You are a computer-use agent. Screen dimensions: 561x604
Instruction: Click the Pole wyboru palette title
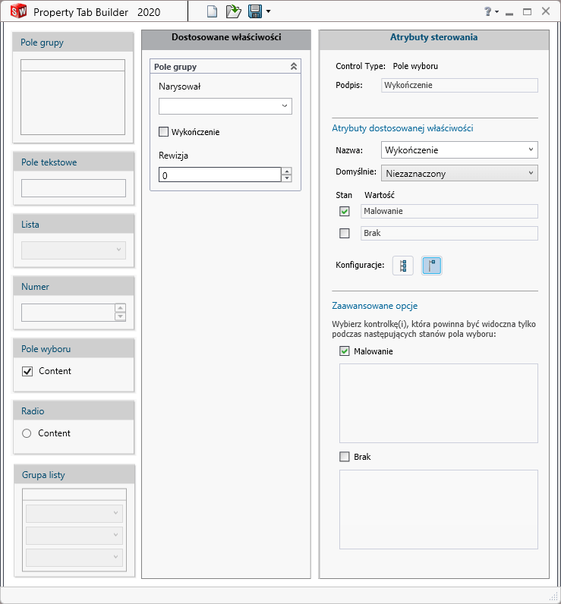[46, 349]
